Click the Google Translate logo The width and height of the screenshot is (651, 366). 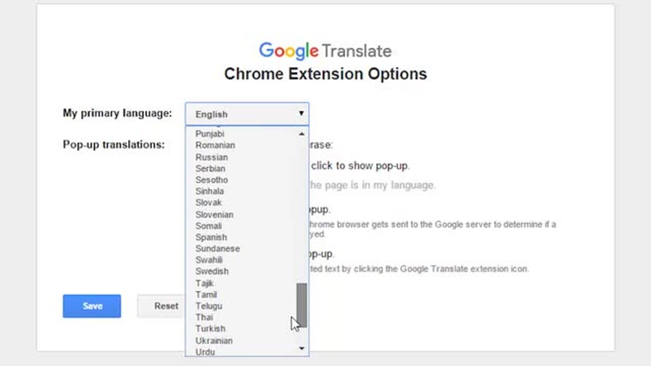click(325, 51)
